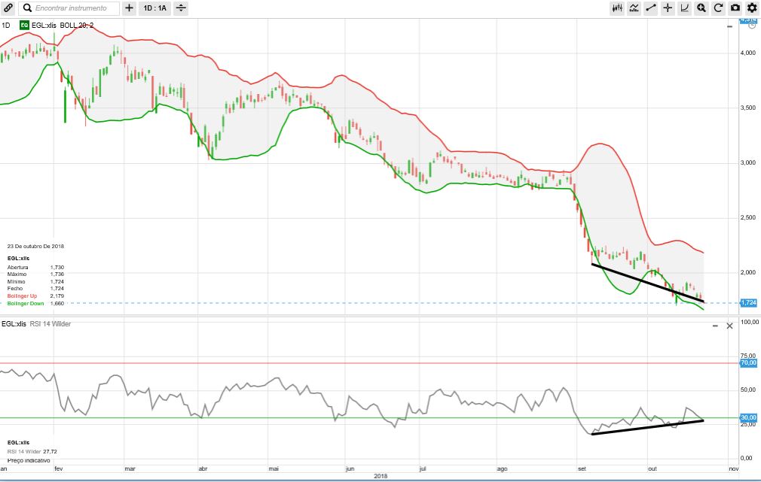Click the Fecho 1,724 legend row
Image resolution: width=761 pixels, height=482 pixels.
point(35,289)
